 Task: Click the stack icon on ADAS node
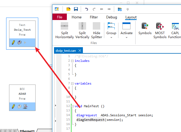point(20,107)
